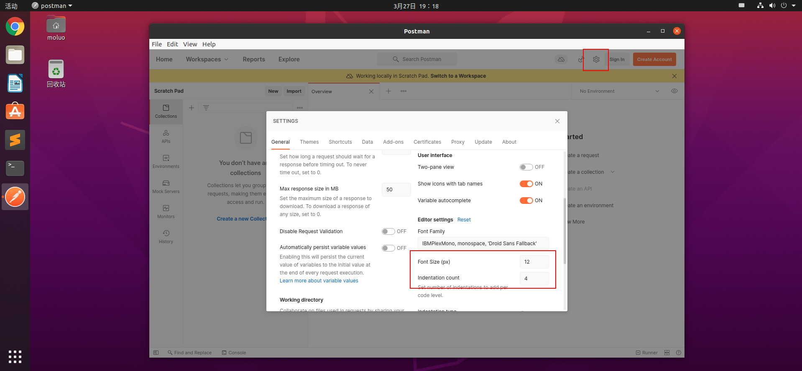Open Terminal from the dock
Image resolution: width=802 pixels, height=371 pixels.
(x=15, y=168)
